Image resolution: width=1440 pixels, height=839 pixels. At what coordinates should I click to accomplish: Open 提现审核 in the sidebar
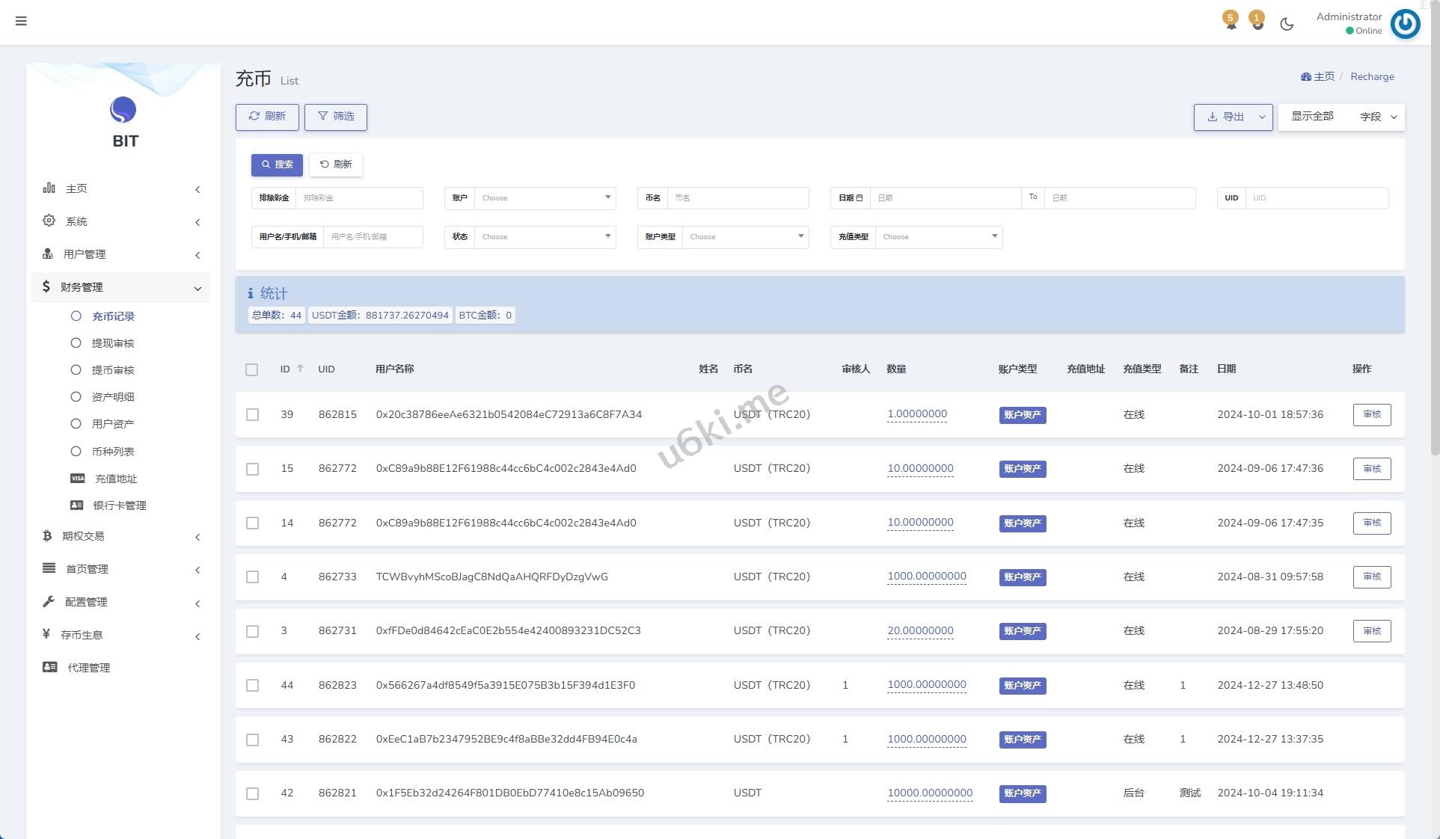tap(112, 343)
